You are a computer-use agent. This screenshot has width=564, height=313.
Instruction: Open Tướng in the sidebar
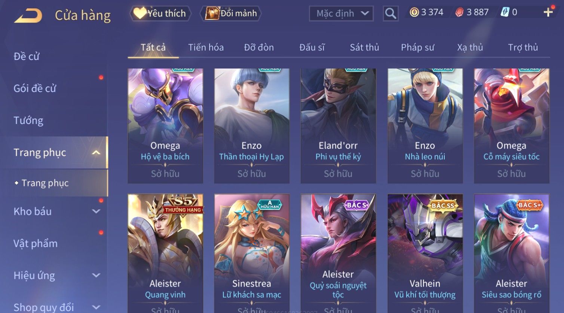(x=28, y=121)
